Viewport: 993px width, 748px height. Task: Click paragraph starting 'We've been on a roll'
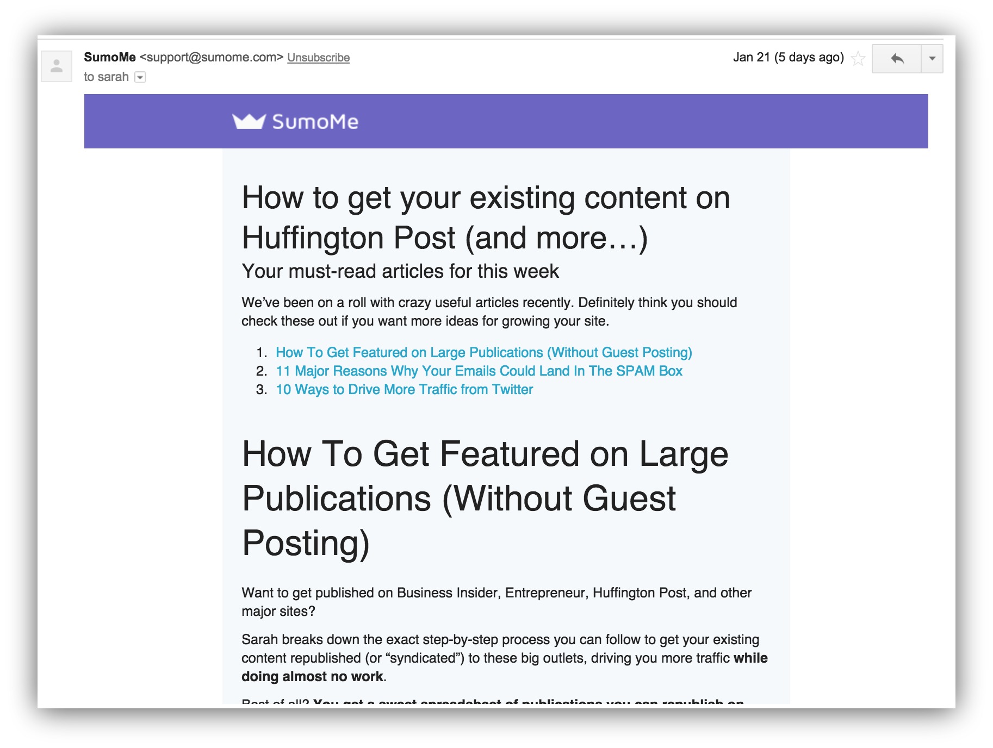(489, 311)
